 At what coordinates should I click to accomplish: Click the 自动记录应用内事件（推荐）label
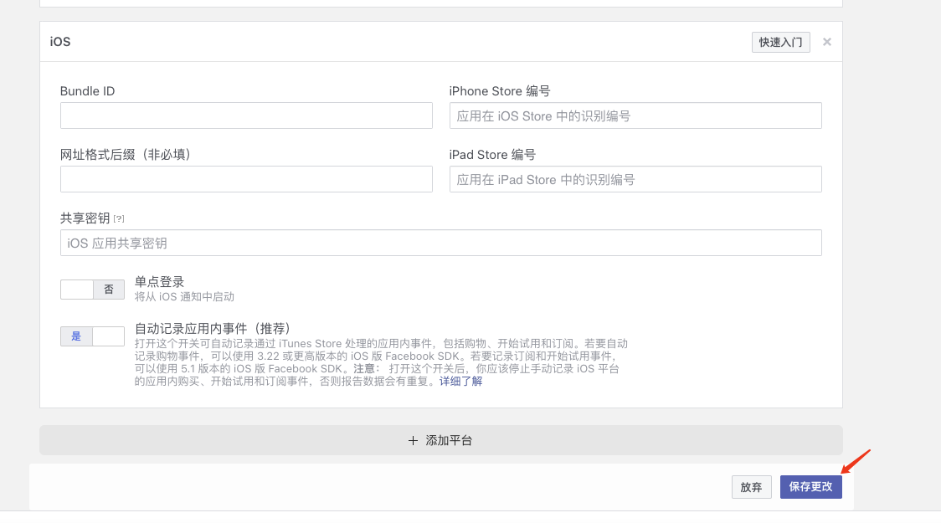213,329
